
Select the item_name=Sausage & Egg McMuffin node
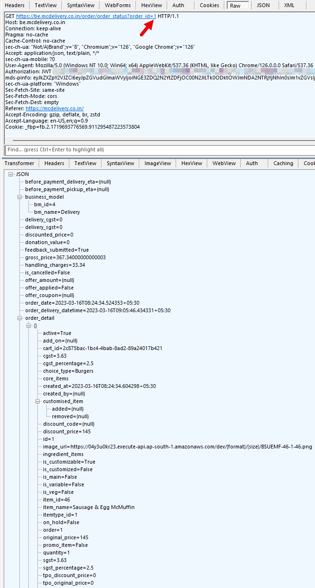pos(89,507)
